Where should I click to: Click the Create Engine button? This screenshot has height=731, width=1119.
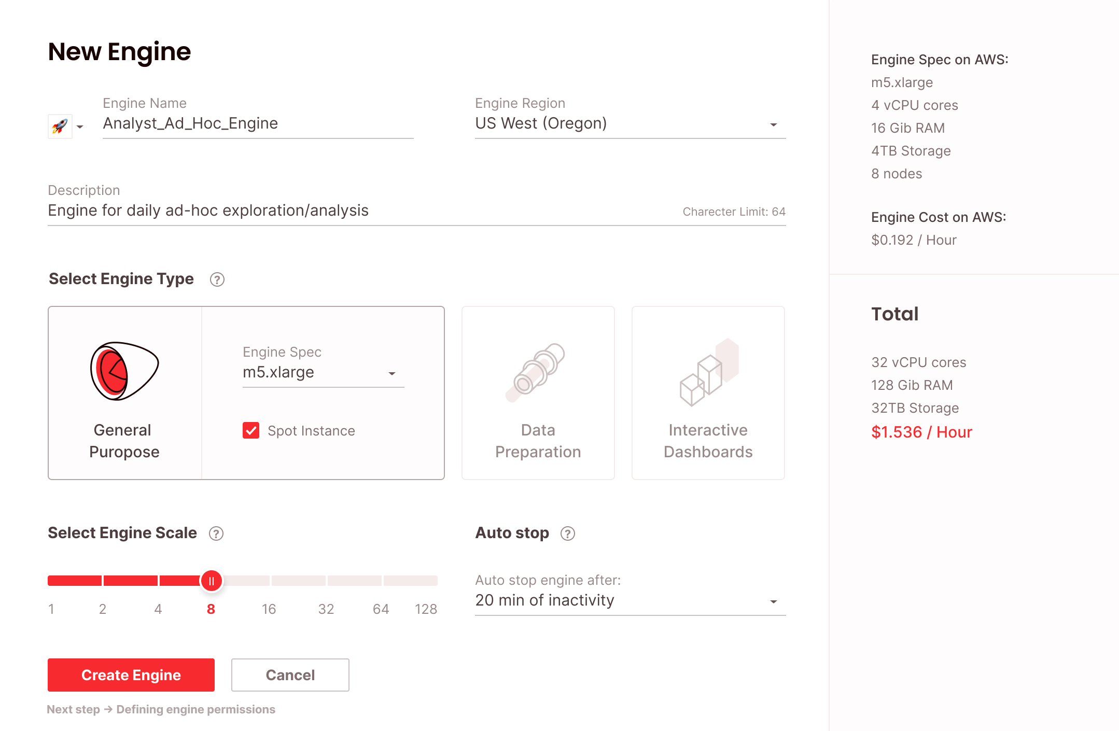[131, 675]
